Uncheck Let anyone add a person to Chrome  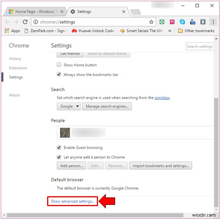tap(59, 157)
